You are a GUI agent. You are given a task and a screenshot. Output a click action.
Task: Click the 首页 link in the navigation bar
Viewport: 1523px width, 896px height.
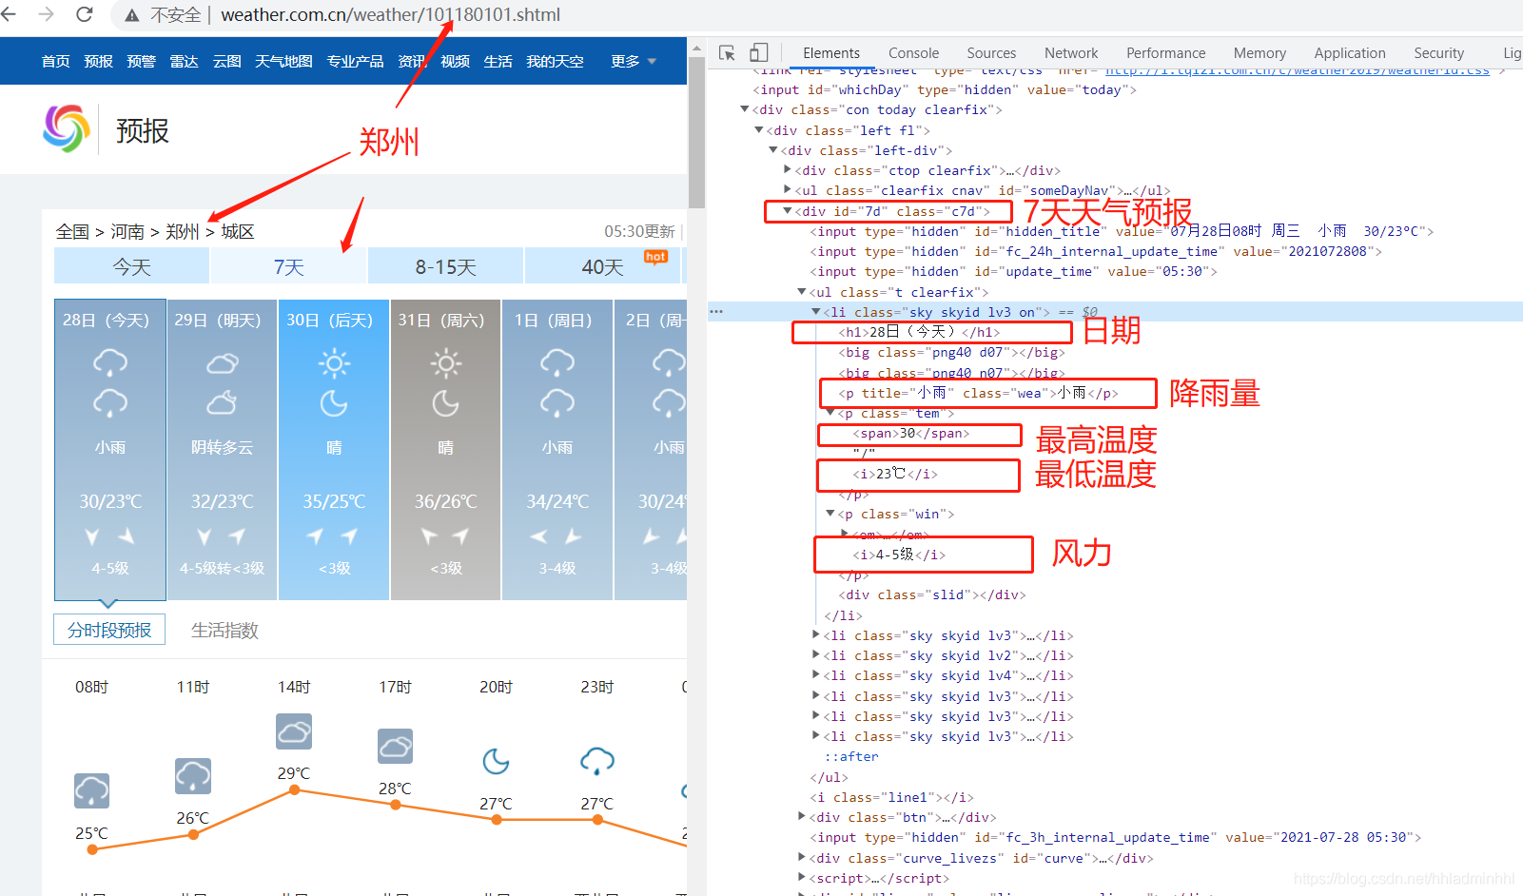[56, 62]
